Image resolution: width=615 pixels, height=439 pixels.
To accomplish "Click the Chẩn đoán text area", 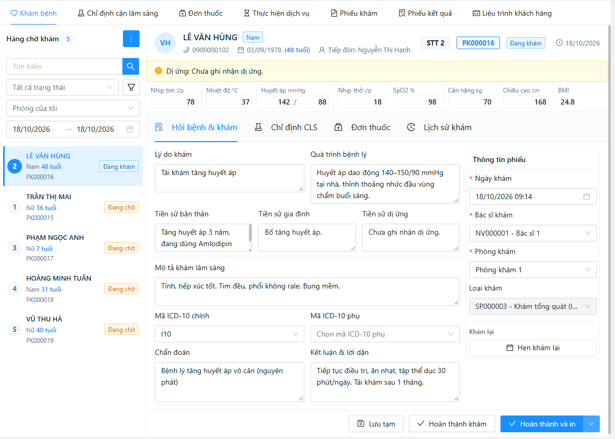I will pyautogui.click(x=230, y=382).
